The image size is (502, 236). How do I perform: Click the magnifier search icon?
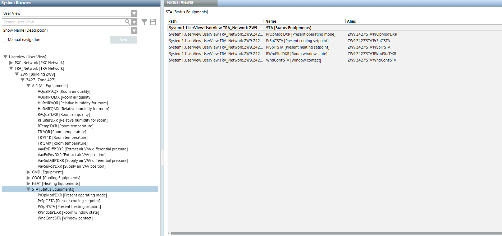(127, 22)
